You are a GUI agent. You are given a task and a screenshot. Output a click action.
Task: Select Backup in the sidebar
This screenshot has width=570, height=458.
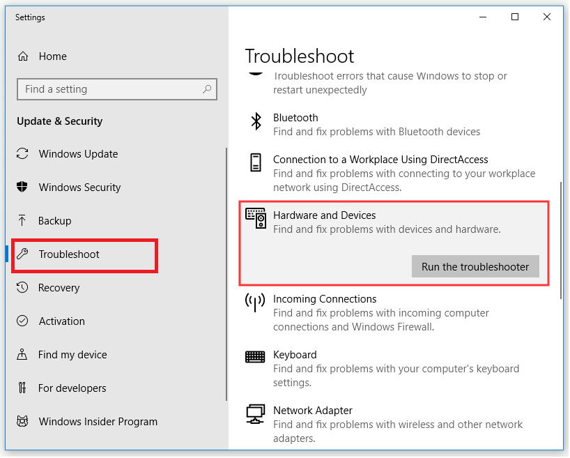[54, 221]
